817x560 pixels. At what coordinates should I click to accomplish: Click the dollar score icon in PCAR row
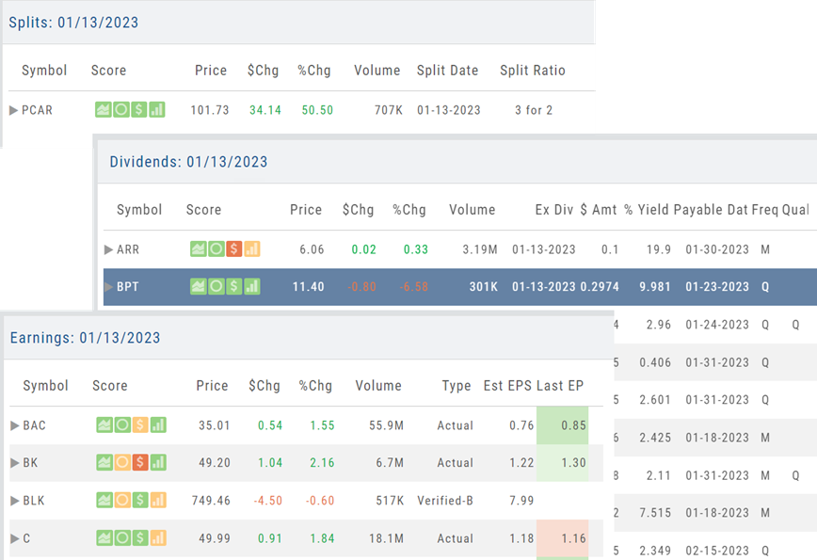pyautogui.click(x=139, y=110)
